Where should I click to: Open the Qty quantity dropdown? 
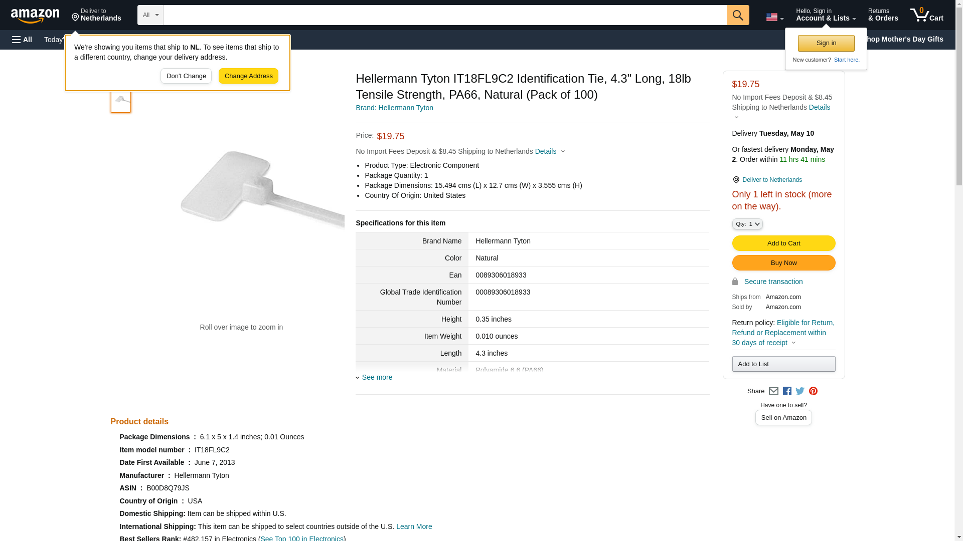point(747,224)
